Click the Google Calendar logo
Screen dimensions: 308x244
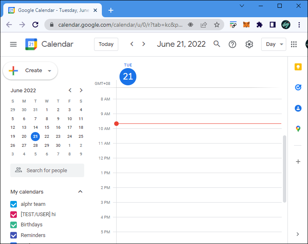tap(31, 44)
